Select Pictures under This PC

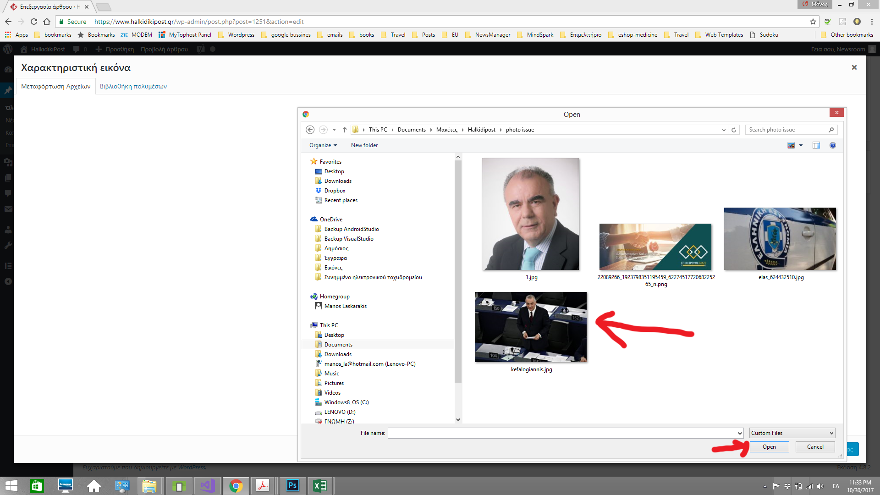[334, 383]
